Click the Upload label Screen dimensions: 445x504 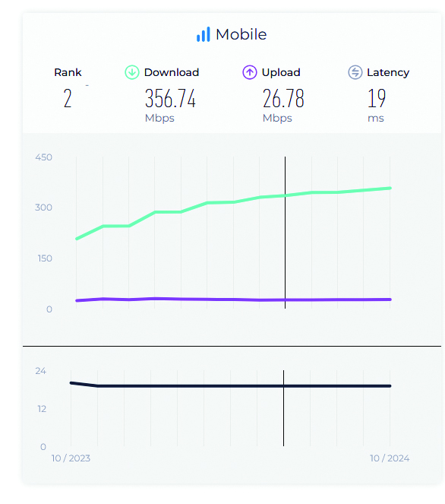(281, 73)
